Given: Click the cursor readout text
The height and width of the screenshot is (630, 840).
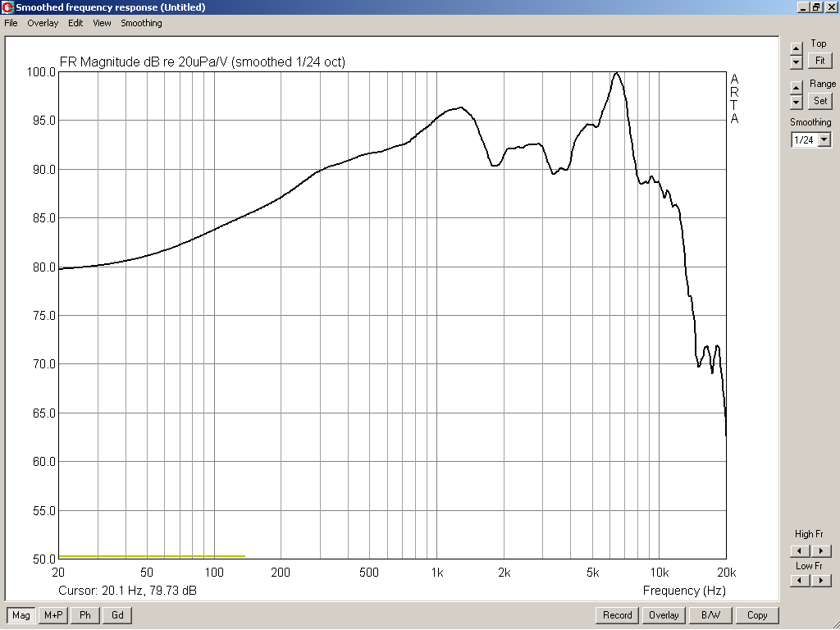Looking at the screenshot, I should [127, 591].
